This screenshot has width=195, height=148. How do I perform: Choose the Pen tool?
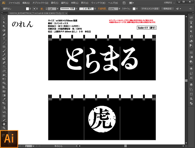pyautogui.click(x=4, y=35)
